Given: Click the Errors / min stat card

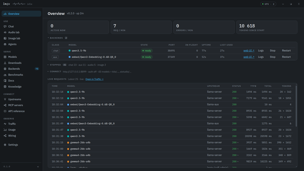Looking at the screenshot, I should [204, 27].
